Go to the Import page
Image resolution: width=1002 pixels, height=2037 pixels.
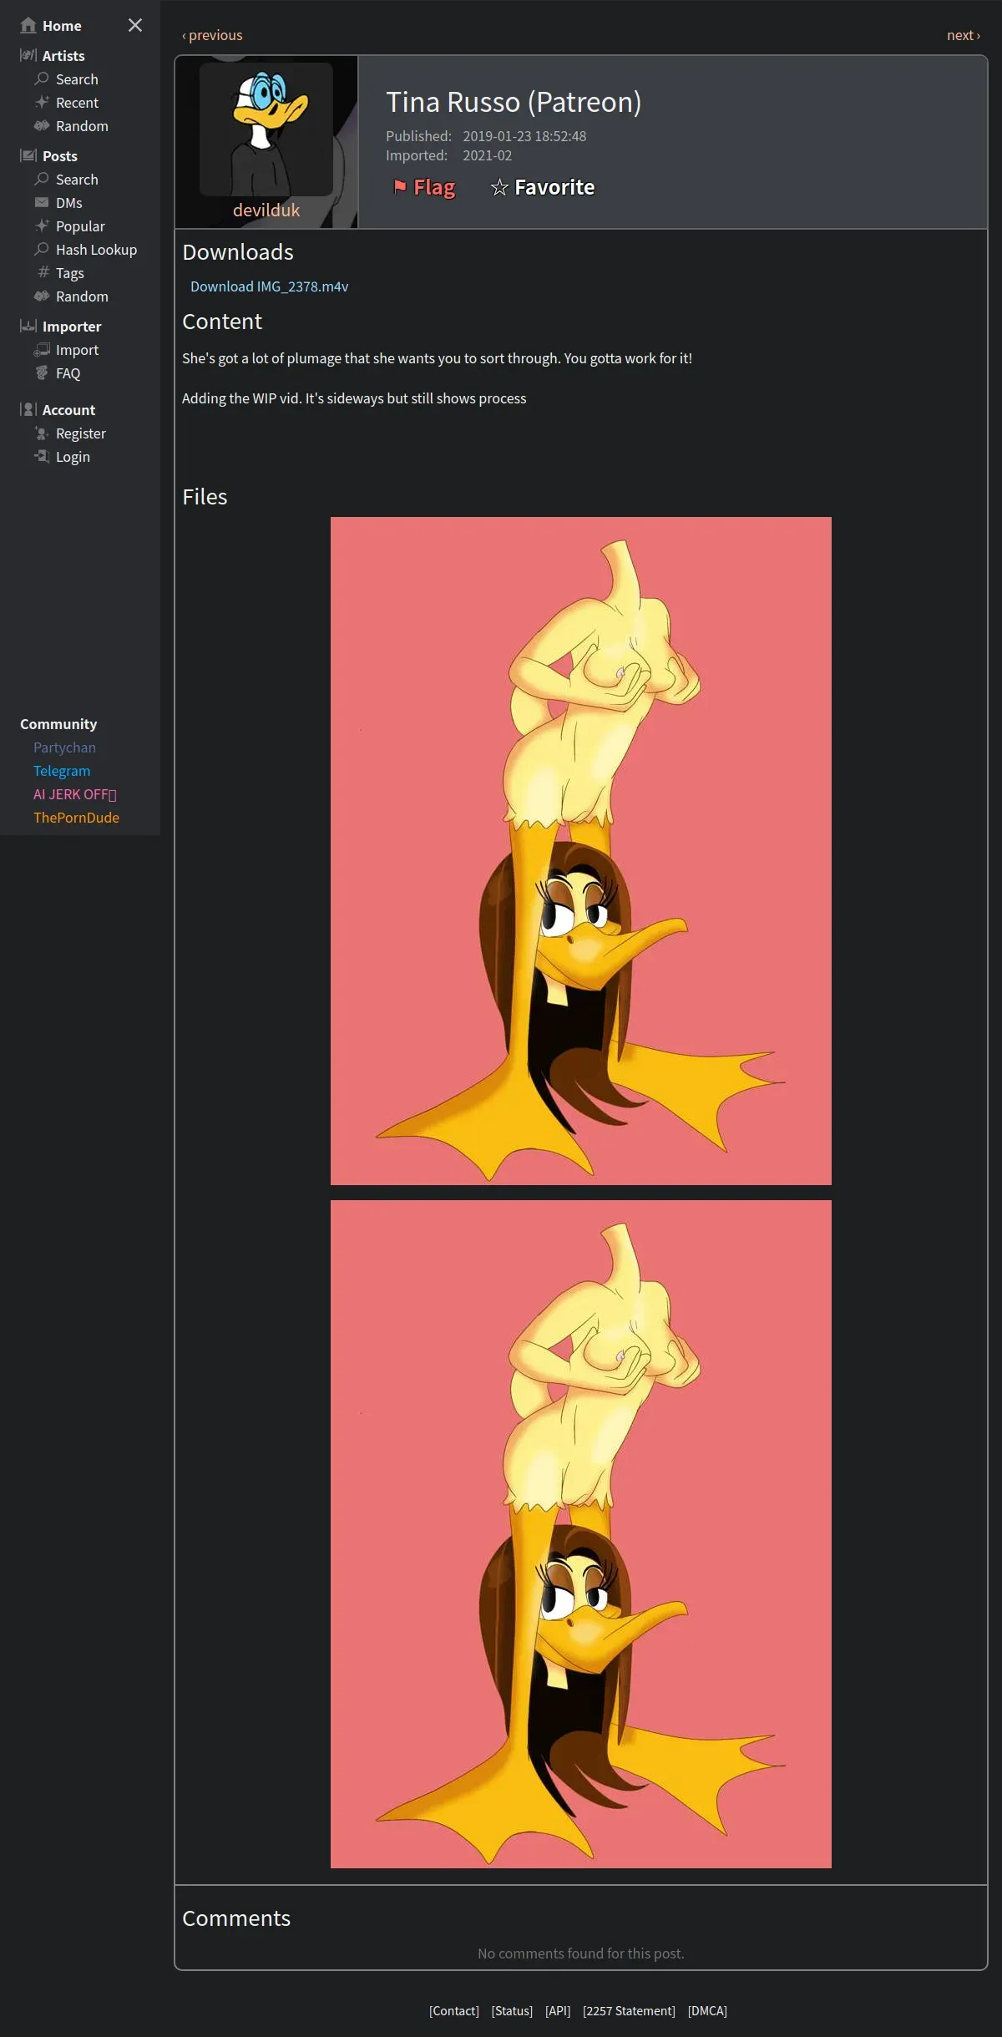[x=77, y=350]
